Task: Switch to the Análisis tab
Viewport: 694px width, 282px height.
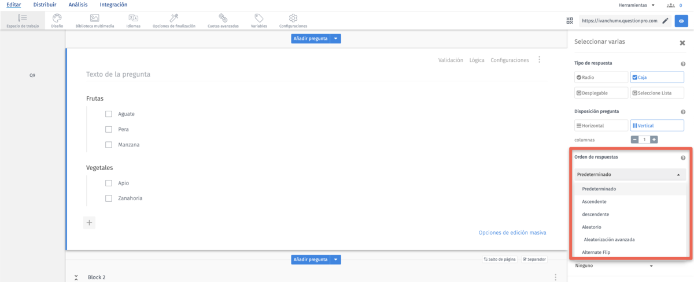Action: point(78,5)
